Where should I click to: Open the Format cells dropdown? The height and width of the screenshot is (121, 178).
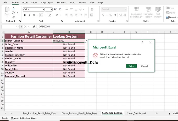171,17
